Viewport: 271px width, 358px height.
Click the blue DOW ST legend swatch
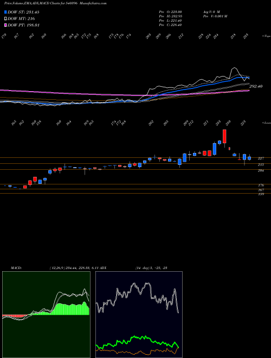click(x=5, y=12)
